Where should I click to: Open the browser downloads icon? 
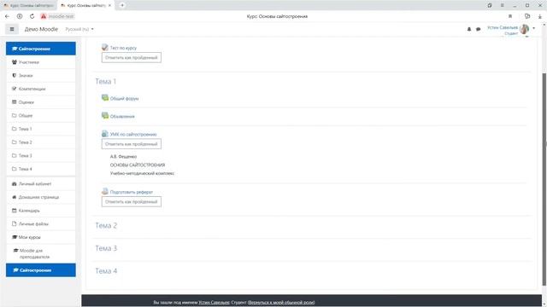(x=539, y=16)
